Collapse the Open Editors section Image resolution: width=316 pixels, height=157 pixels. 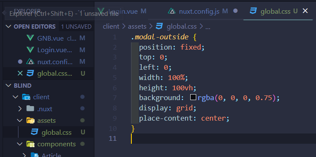pyautogui.click(x=9, y=27)
